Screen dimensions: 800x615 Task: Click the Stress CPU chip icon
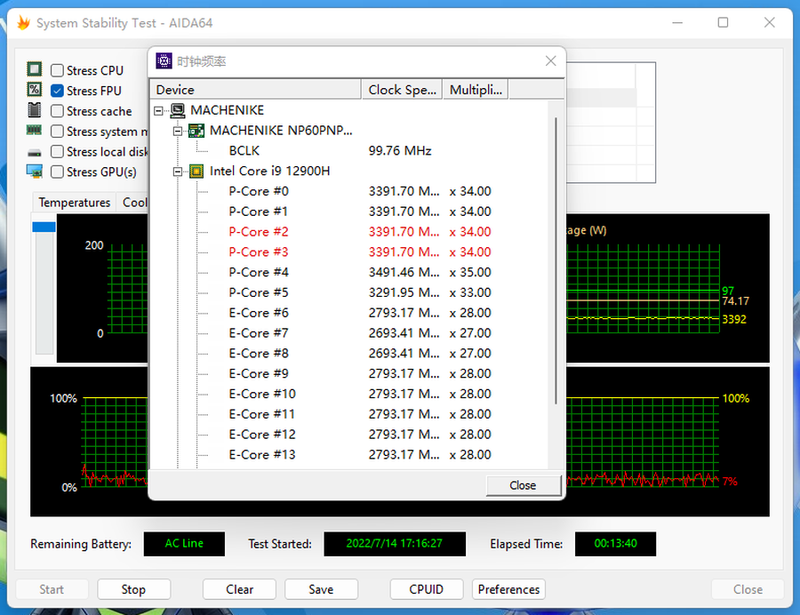tap(35, 70)
